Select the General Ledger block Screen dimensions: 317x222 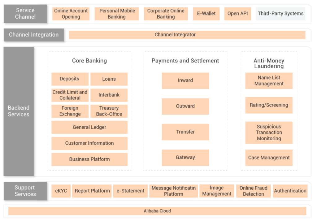point(89,127)
